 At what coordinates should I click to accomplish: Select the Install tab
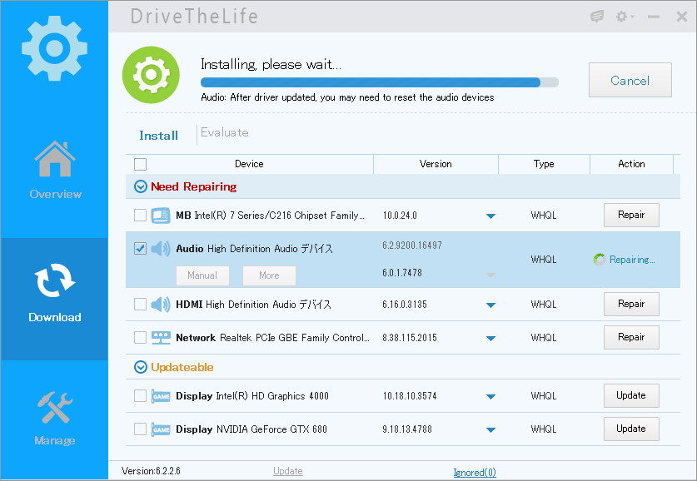coord(158,135)
